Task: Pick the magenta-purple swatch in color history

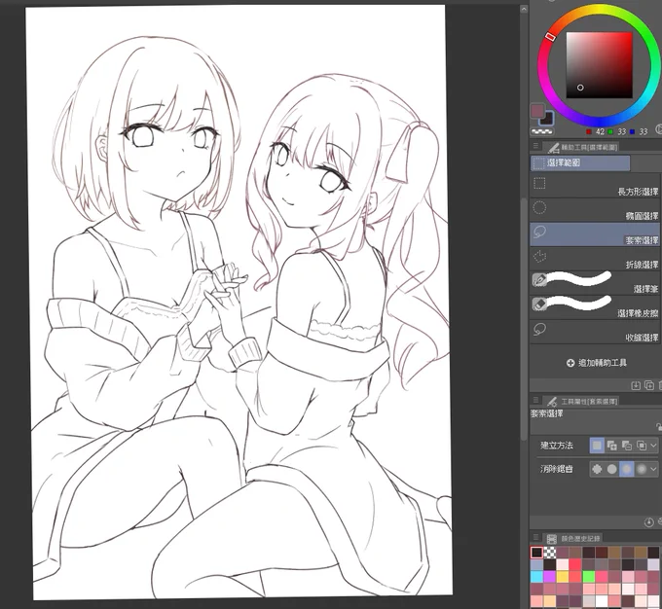Action: [550, 577]
